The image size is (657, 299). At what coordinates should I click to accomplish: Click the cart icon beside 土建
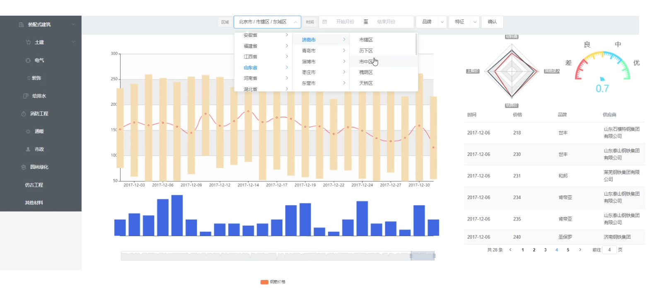[x=28, y=42]
